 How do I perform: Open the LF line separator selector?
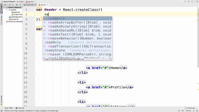pyautogui.click(x=183, y=111)
